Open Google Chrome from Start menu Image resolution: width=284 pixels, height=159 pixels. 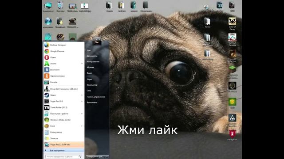pyautogui.click(x=64, y=51)
